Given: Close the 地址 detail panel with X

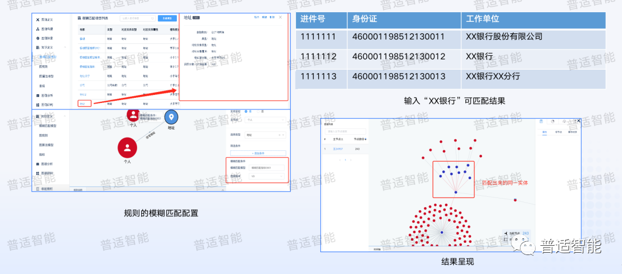Looking at the screenshot, I should coord(280,17).
